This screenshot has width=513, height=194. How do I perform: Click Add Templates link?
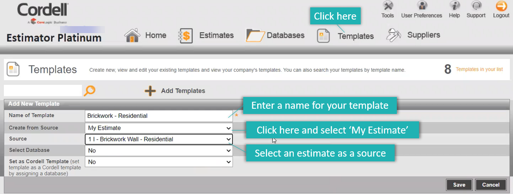[183, 91]
